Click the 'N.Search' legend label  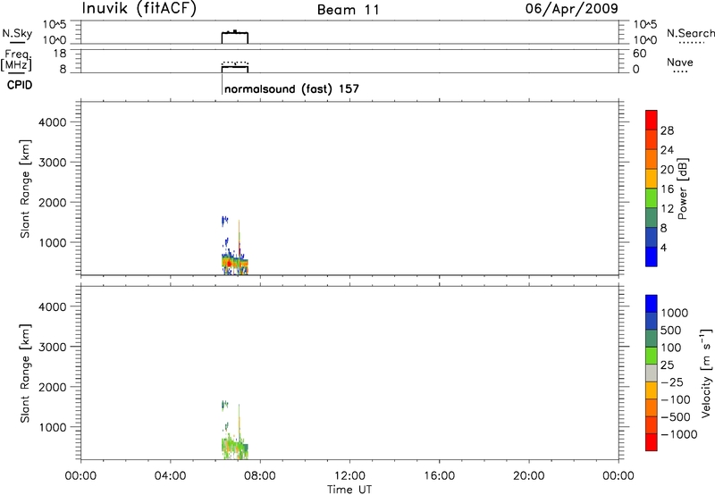[x=690, y=33]
